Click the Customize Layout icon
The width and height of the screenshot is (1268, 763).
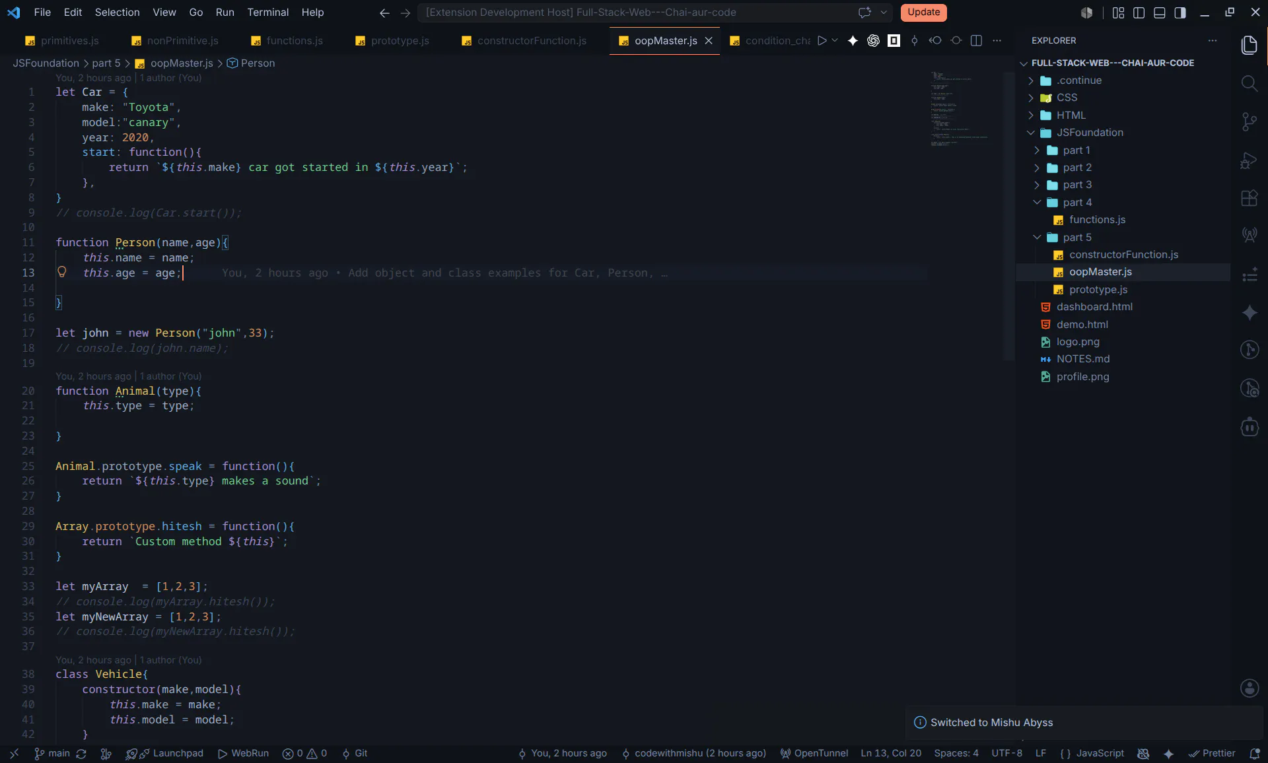[x=1118, y=13]
